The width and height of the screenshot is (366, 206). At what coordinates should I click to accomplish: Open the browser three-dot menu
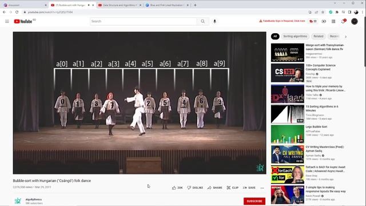(x=363, y=12)
